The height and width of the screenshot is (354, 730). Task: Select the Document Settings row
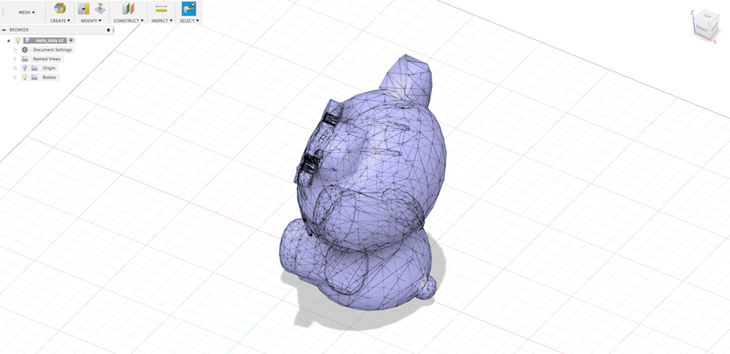(52, 50)
